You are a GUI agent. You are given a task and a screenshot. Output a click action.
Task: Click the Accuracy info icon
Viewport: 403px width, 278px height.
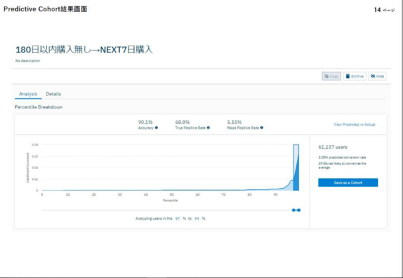click(x=156, y=128)
